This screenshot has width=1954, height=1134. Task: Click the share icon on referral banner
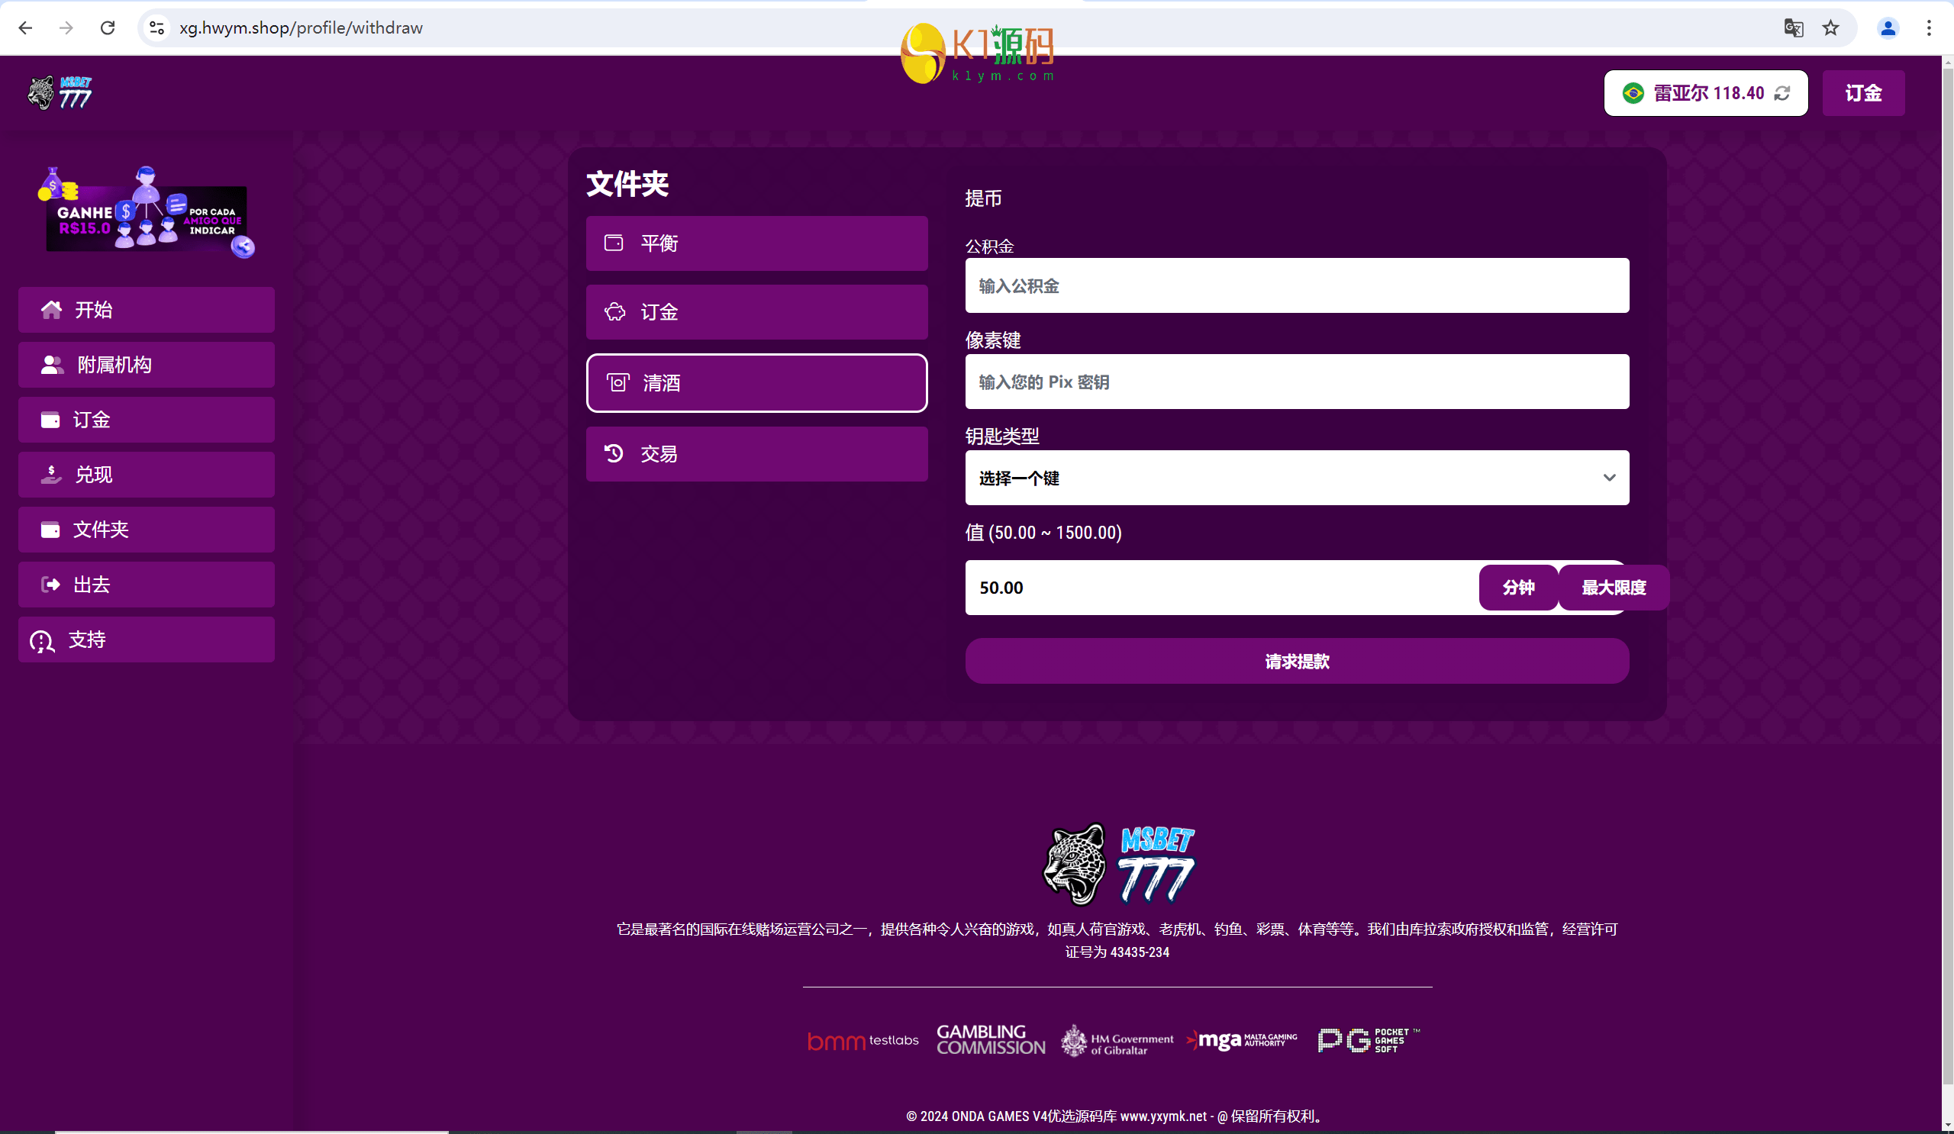coord(243,246)
